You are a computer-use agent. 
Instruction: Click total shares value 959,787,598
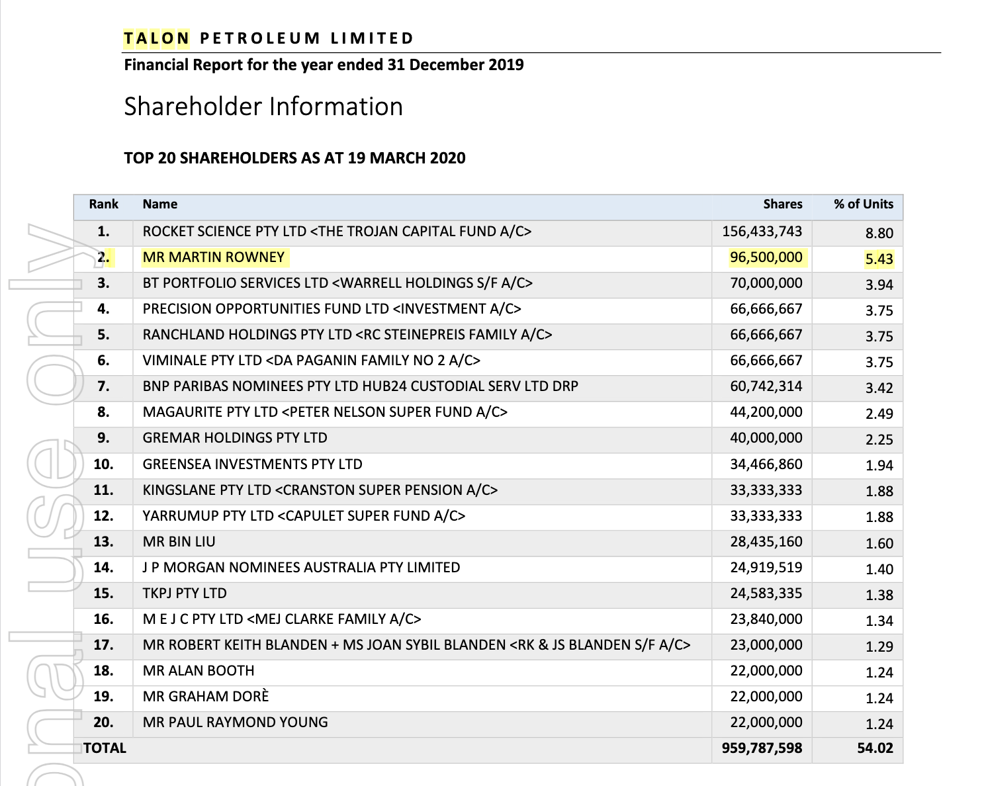[x=762, y=748]
